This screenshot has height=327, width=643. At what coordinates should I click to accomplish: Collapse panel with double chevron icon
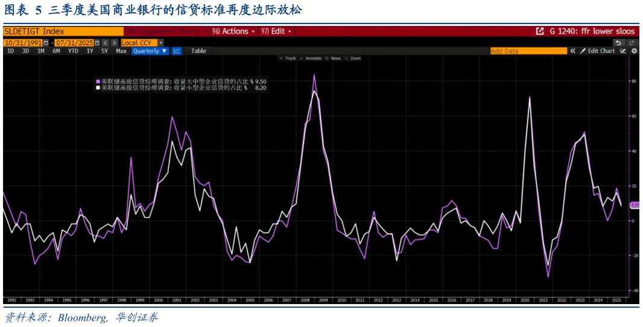coord(572,51)
